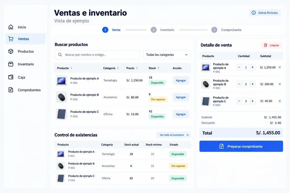Open Caja in sidebar menu
Viewport: 290px width, 193px height.
pos(25,77)
